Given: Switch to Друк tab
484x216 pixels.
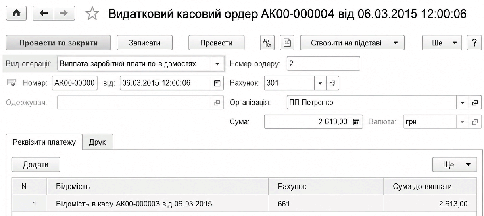Looking at the screenshot, I should click(97, 142).
